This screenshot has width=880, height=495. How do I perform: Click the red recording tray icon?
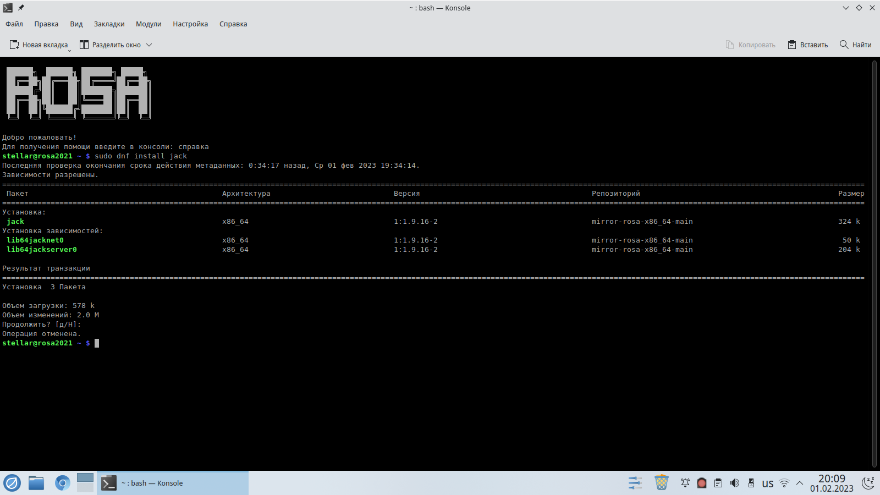point(701,483)
